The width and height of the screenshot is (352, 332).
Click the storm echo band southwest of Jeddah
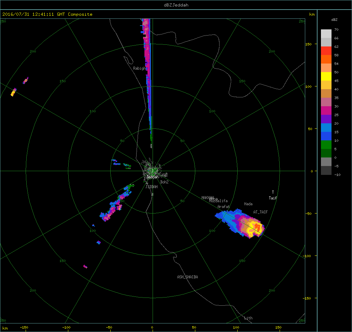(117, 203)
